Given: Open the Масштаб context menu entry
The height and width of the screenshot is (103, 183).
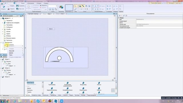Looking at the screenshot, I should pos(11,51).
